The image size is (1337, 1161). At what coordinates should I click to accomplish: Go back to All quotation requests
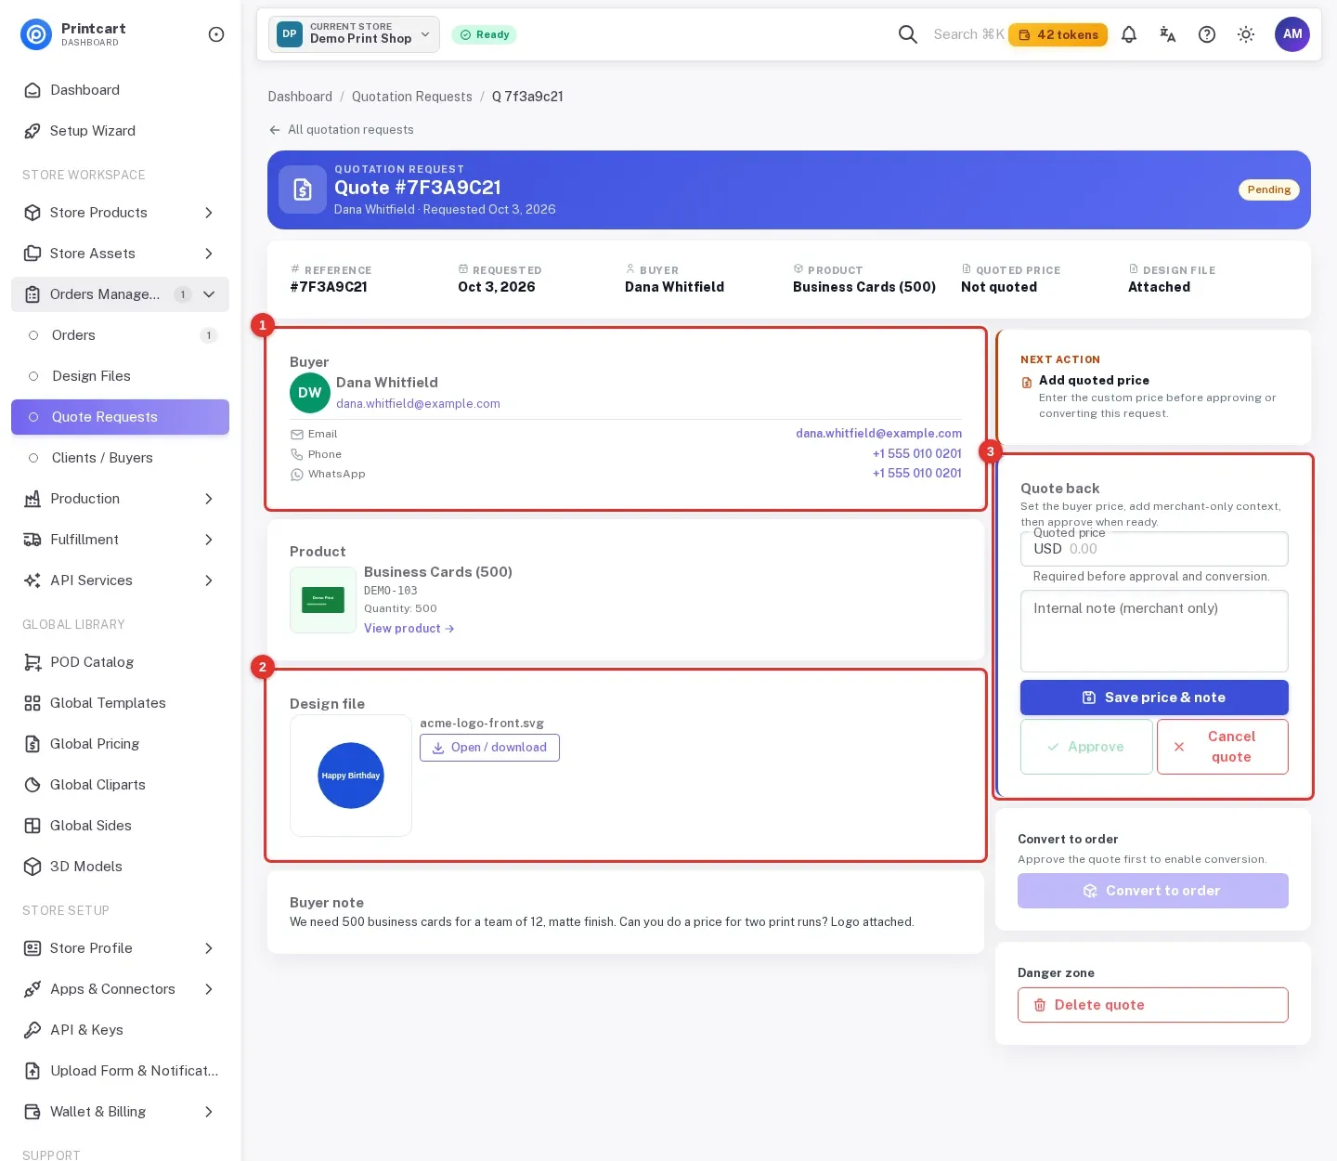pos(341,130)
